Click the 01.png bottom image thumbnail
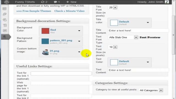This screenshot has height=99, width=176. tap(45, 52)
